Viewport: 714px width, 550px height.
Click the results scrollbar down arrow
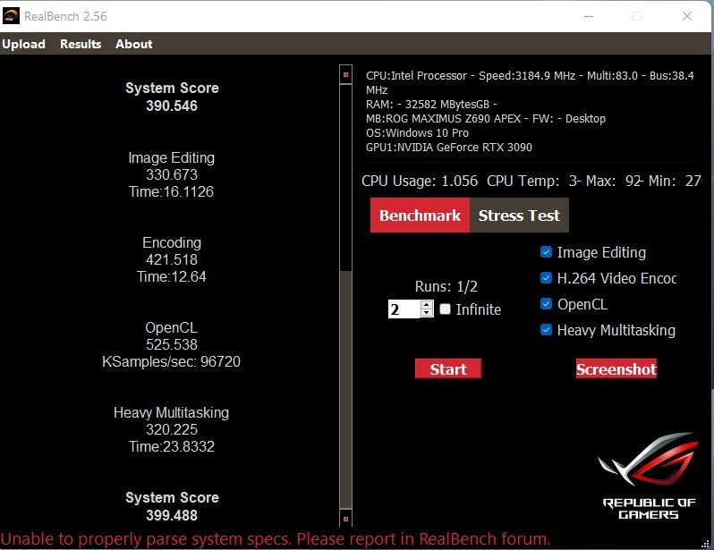(345, 518)
